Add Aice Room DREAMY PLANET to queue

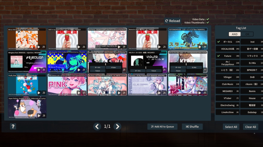pyautogui.click(x=124, y=47)
